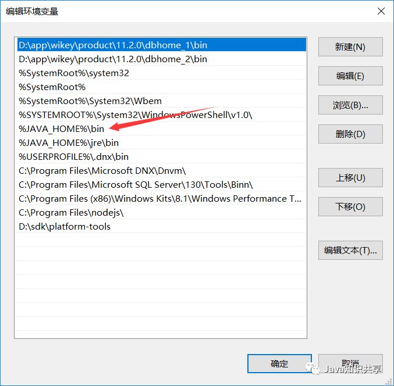The width and height of the screenshot is (394, 386).
Task: Open the 浏览(B)... folder browser
Action: tap(350, 105)
